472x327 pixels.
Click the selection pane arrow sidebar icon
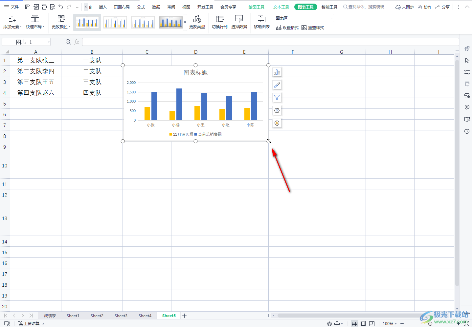(x=467, y=60)
